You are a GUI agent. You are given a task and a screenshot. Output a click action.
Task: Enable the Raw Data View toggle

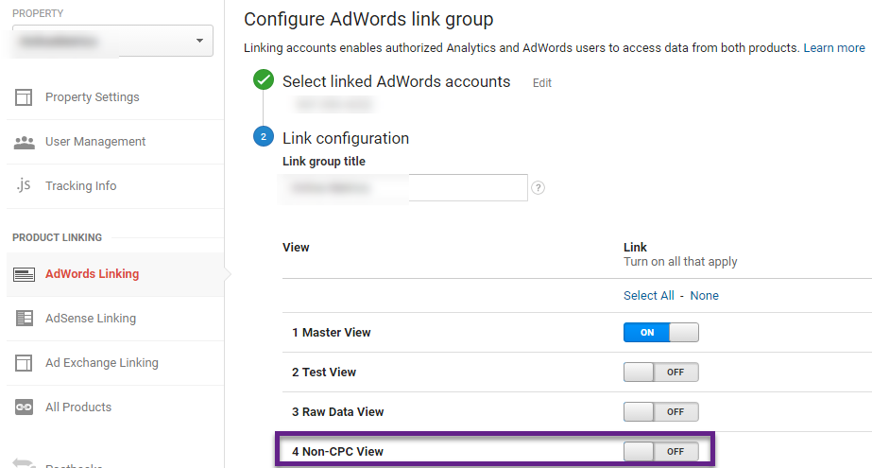point(660,412)
